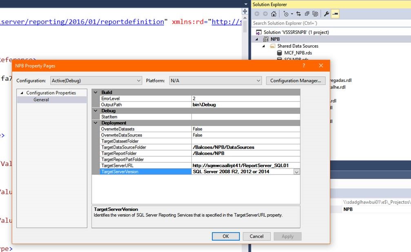Close the NPB Property Pages dialog
The height and width of the screenshot is (252, 411).
coord(321,66)
